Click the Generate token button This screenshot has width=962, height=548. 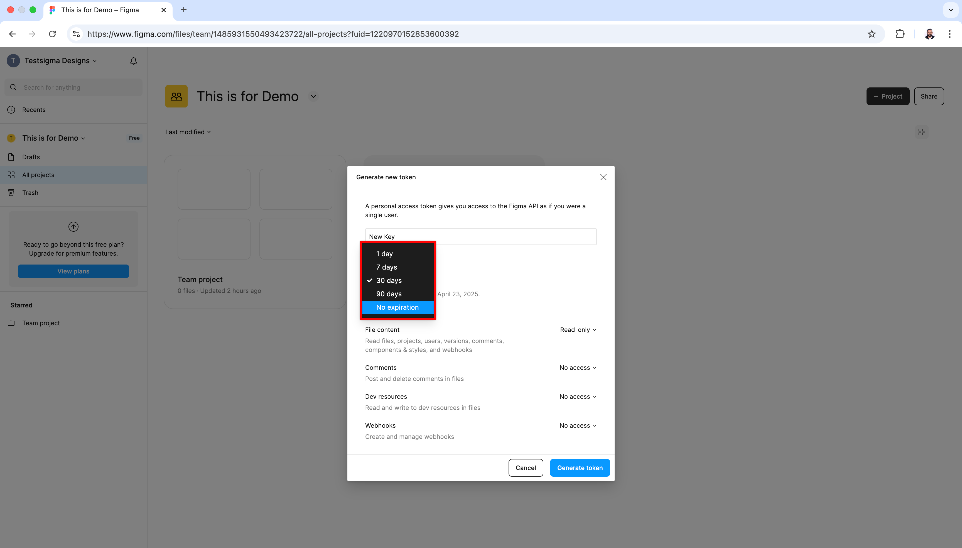(579, 468)
